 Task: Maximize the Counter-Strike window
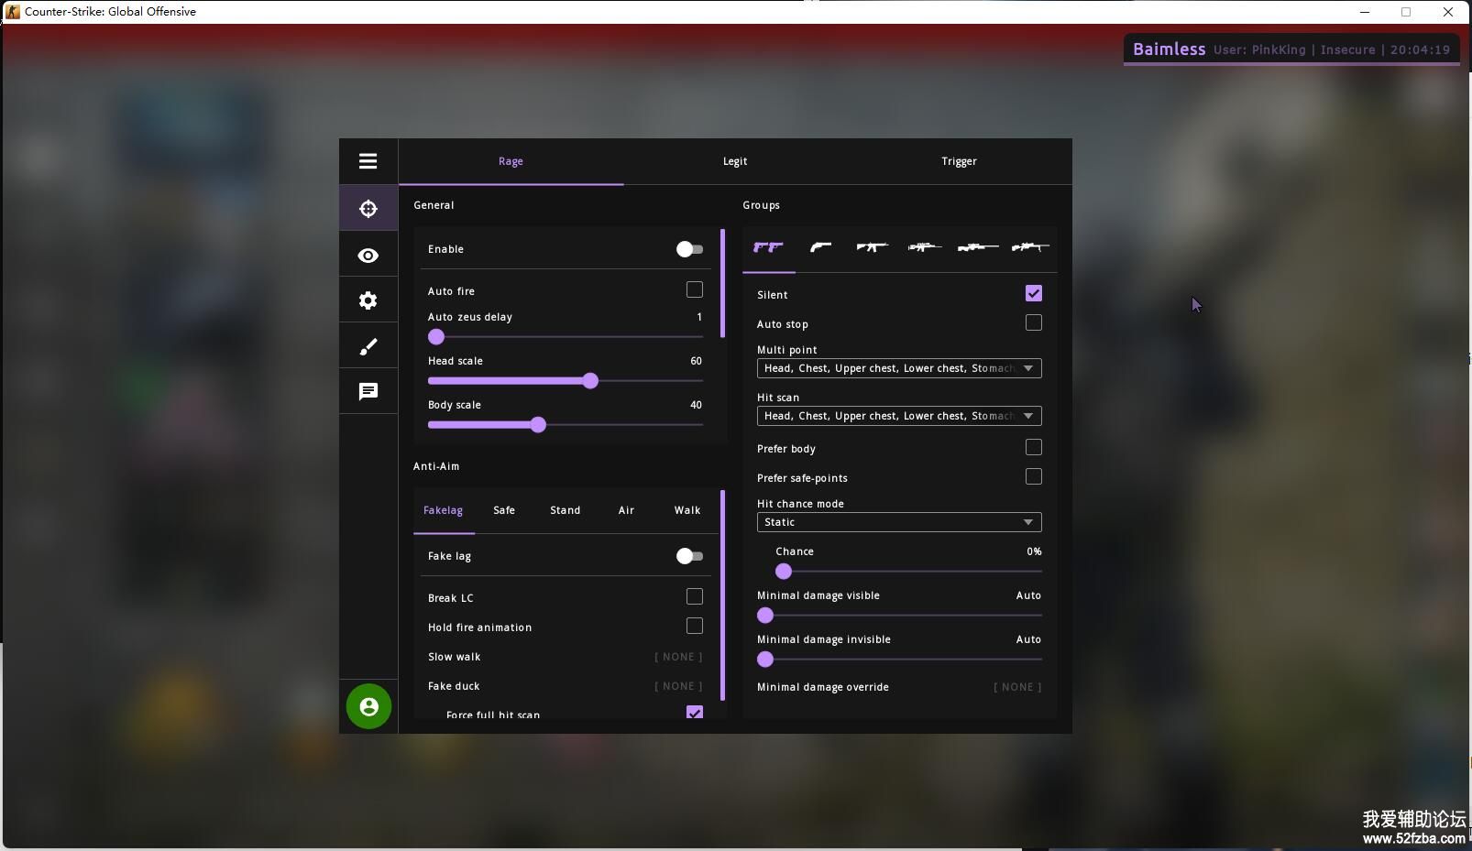click(x=1406, y=12)
